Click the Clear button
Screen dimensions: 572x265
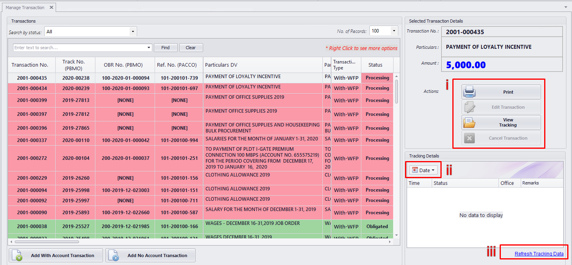[191, 48]
